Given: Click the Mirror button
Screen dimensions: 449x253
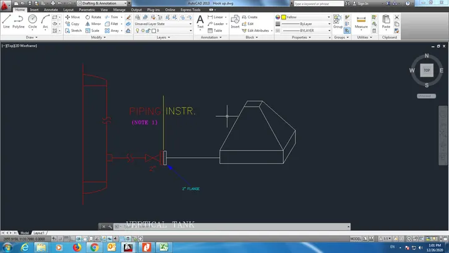Looking at the screenshot, I should (x=93, y=24).
